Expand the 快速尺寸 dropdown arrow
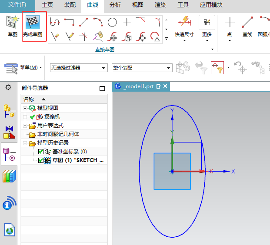Screen dimensions: 270x245 point(184,40)
